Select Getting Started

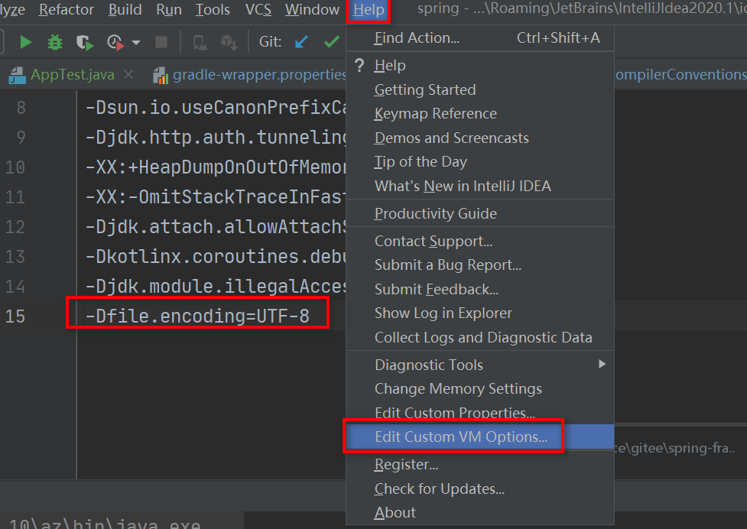pyautogui.click(x=480, y=89)
